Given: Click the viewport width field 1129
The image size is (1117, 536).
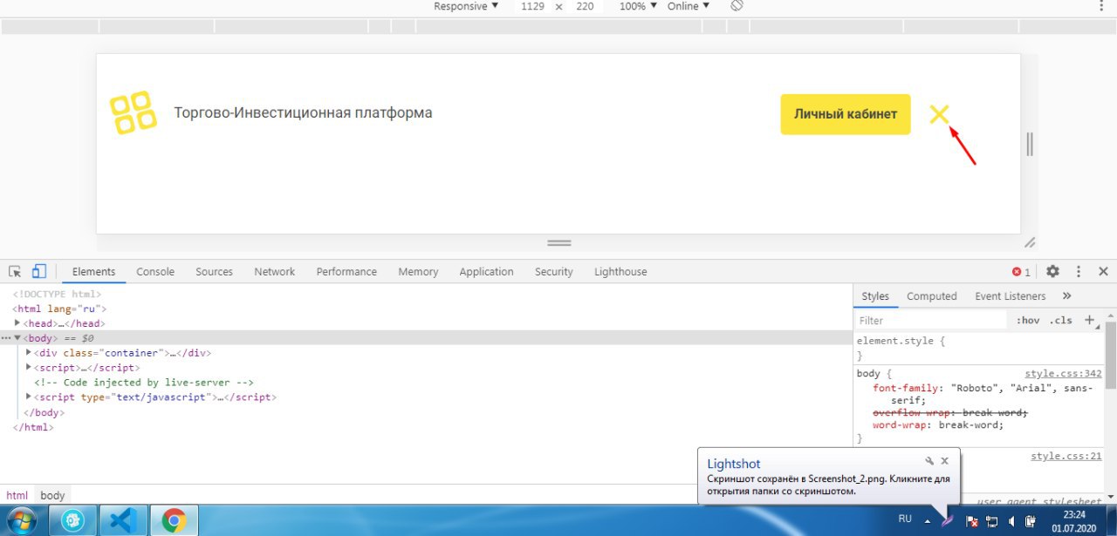Looking at the screenshot, I should pos(532,6).
